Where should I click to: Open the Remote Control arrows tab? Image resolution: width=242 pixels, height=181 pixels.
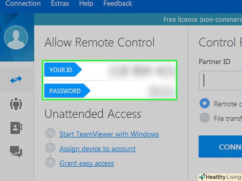click(16, 80)
